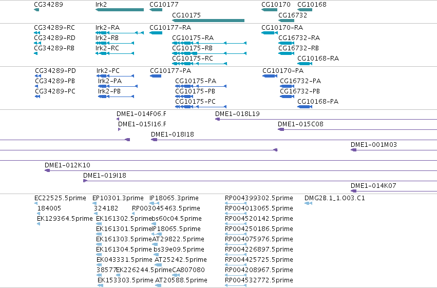Click clone DME1-015I16.F
437x288 pixels.
pos(142,124)
